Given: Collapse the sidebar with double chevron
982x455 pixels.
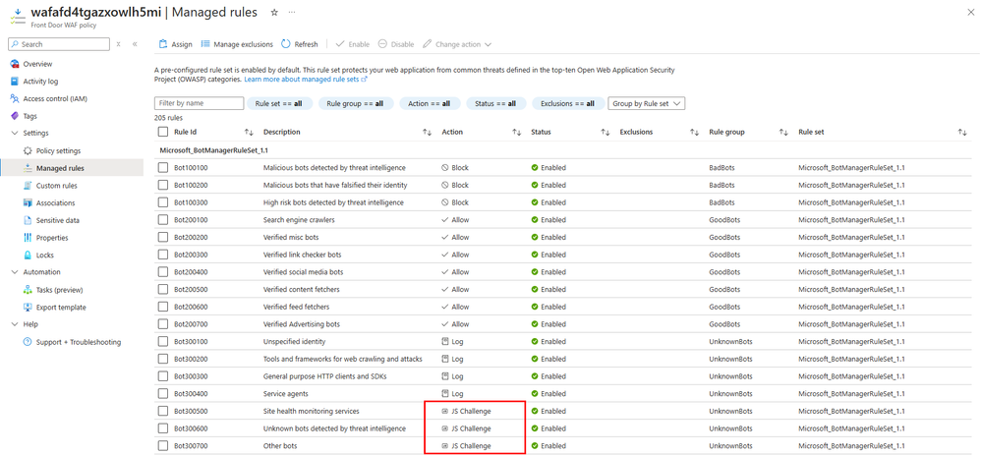Looking at the screenshot, I should coord(135,44).
